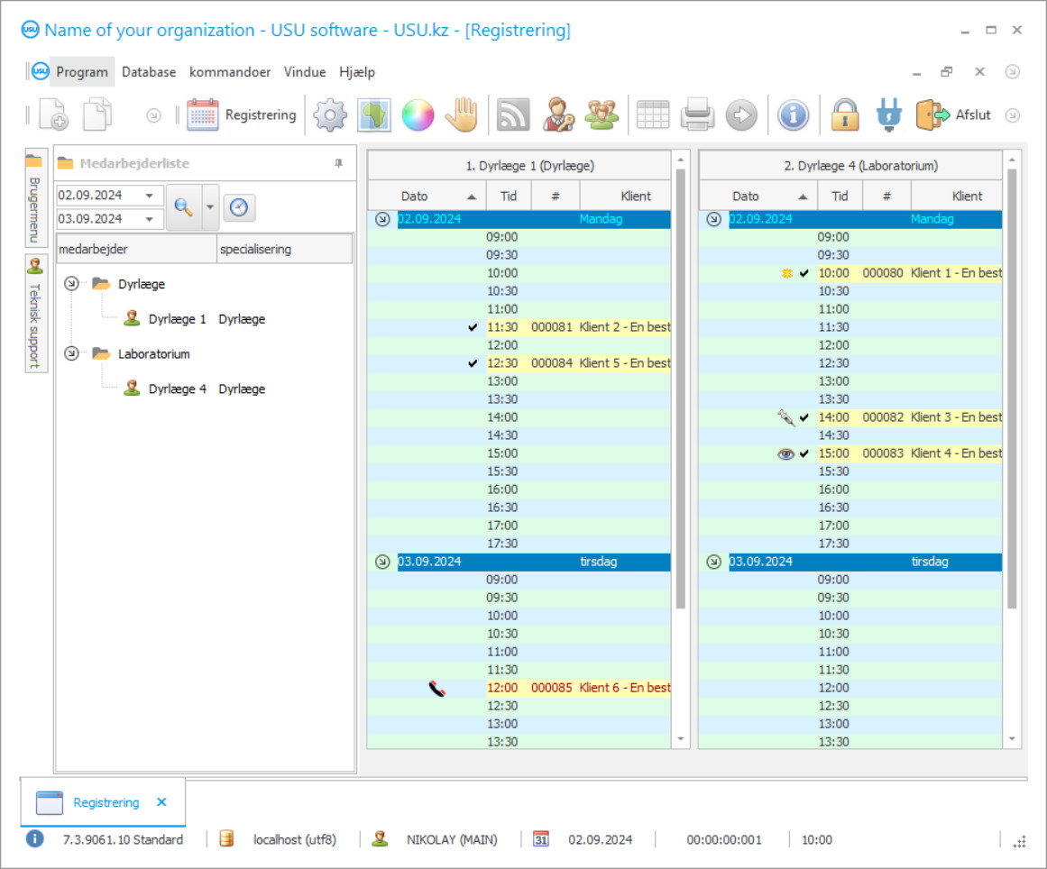Screen dimensions: 1047x869
Task: Click the RSS feed icon
Action: 513,114
